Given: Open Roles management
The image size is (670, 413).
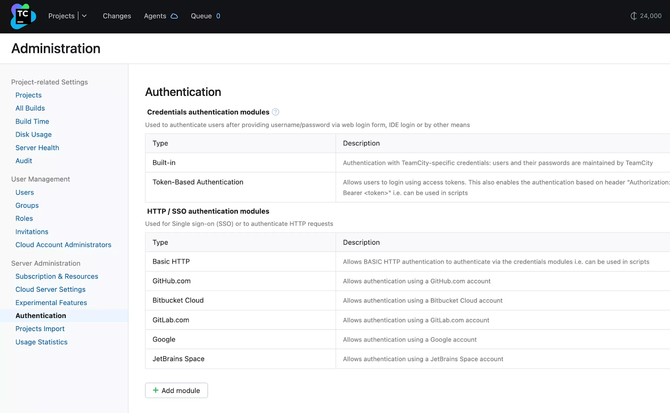Looking at the screenshot, I should click(24, 219).
